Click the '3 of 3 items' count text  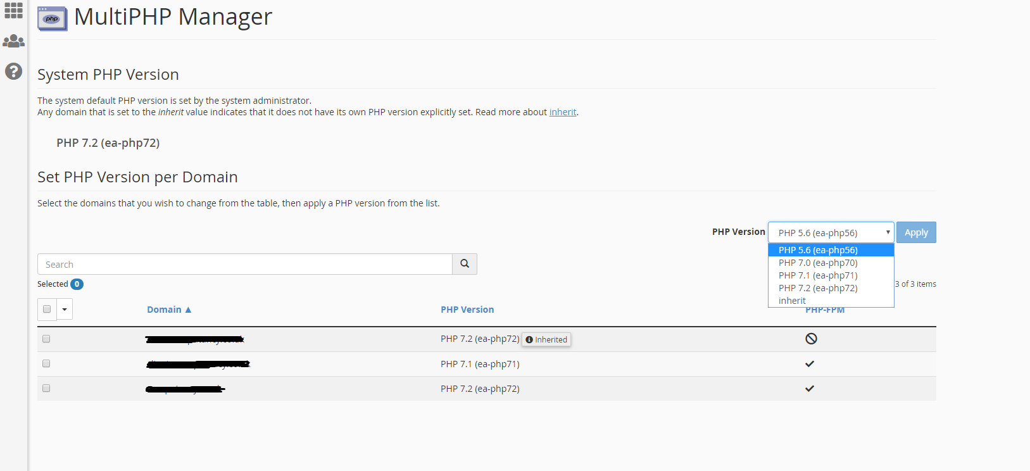(x=915, y=284)
